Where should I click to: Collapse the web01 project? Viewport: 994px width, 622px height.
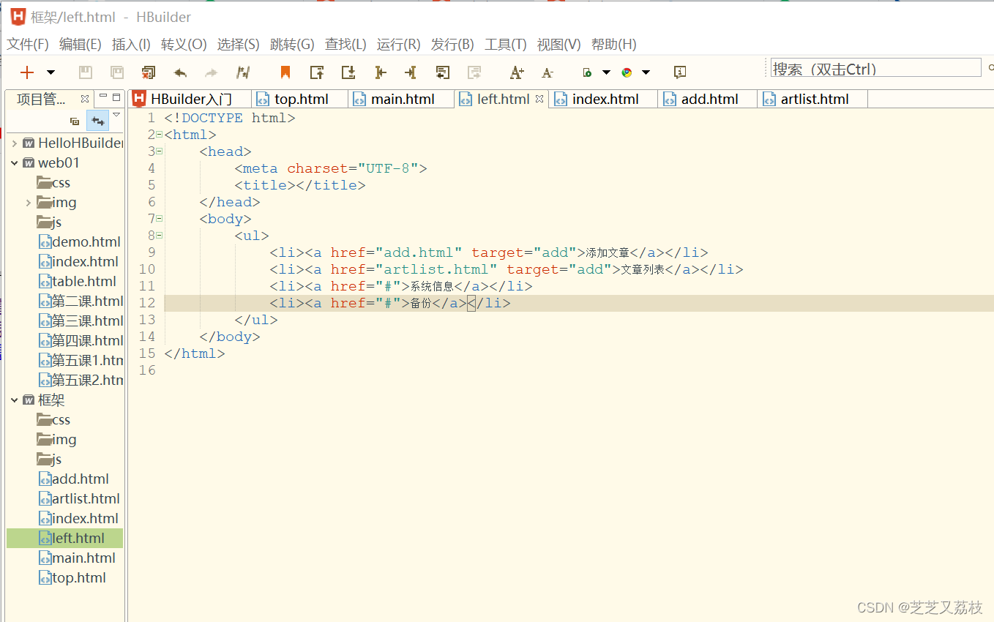point(14,162)
